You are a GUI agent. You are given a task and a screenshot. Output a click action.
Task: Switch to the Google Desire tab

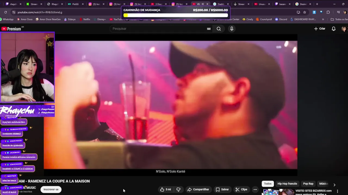(x=303, y=4)
